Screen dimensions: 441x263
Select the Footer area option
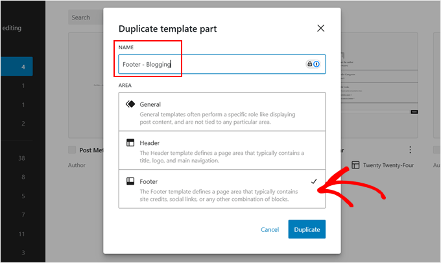click(x=222, y=189)
